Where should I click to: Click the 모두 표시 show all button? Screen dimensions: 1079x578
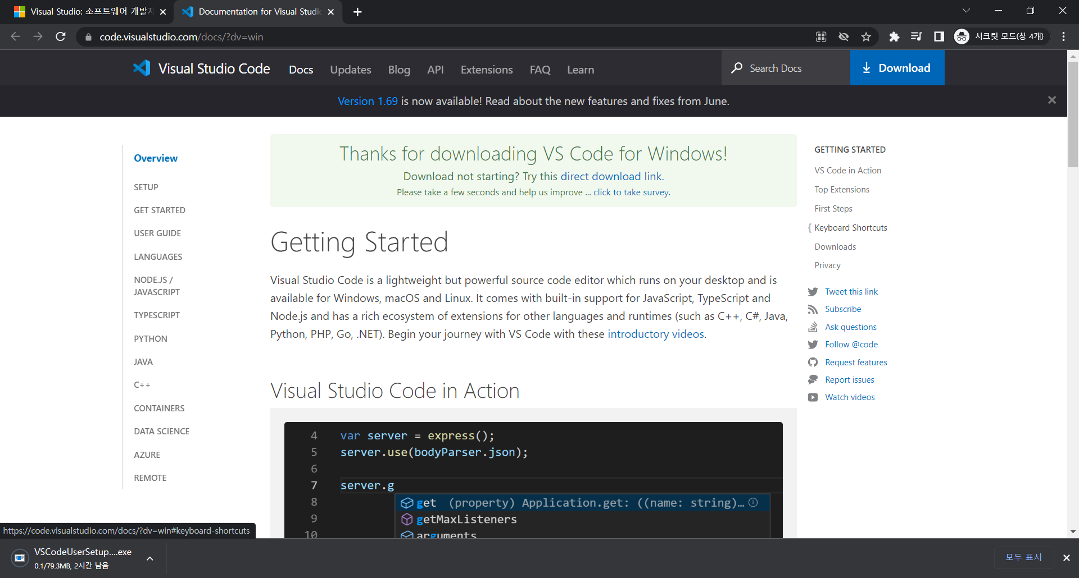point(1023,557)
